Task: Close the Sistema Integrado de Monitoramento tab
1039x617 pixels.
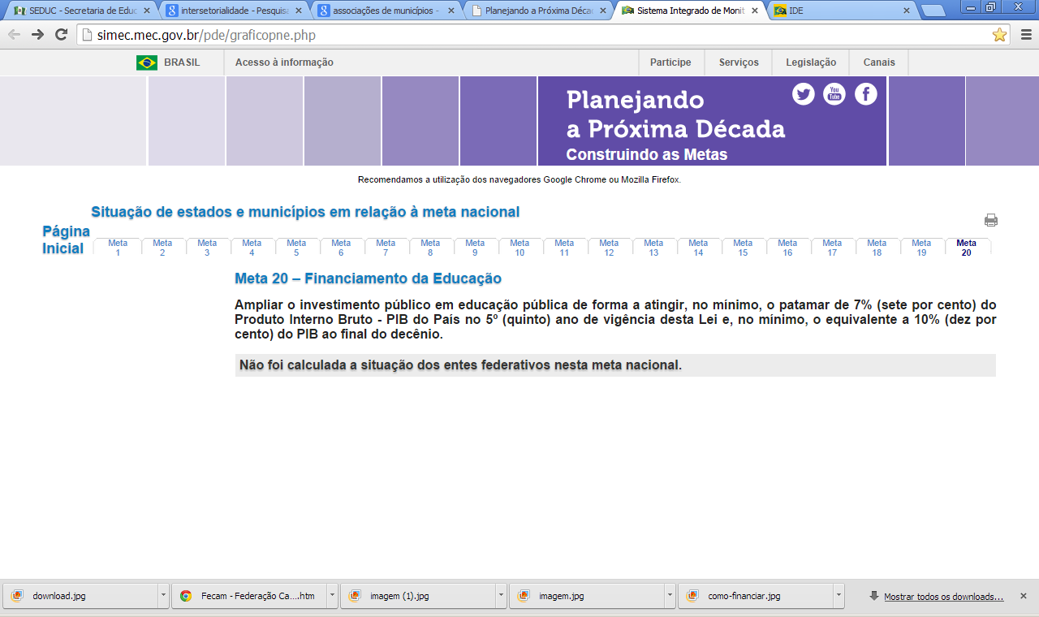Action: pos(755,11)
